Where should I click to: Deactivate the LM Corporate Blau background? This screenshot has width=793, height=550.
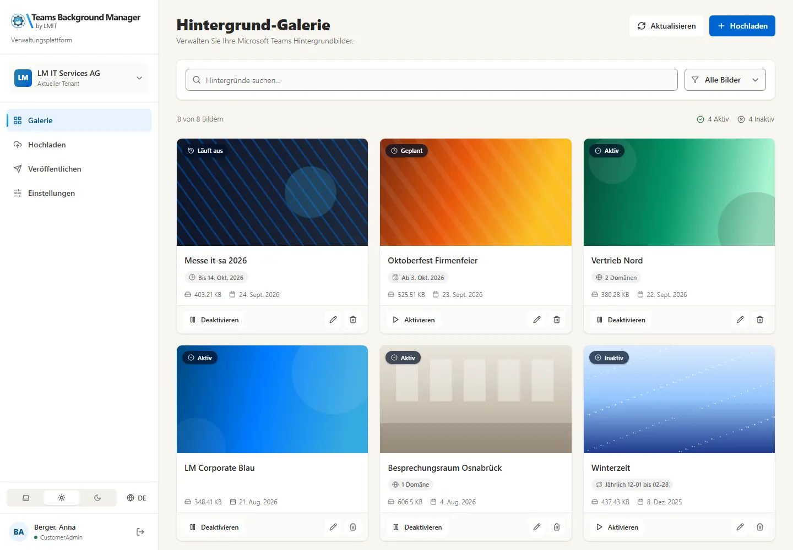tap(214, 527)
